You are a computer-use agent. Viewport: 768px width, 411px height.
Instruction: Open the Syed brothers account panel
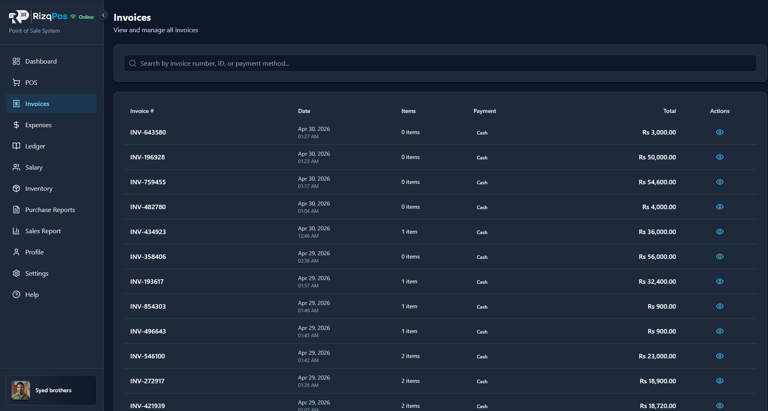(51, 390)
